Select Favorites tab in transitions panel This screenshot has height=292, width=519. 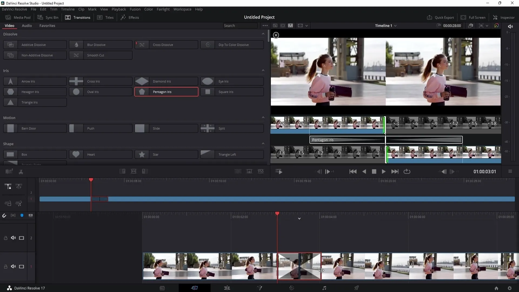coord(47,25)
